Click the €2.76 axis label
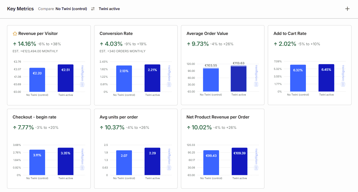The width and height of the screenshot is (358, 192). pos(17,61)
